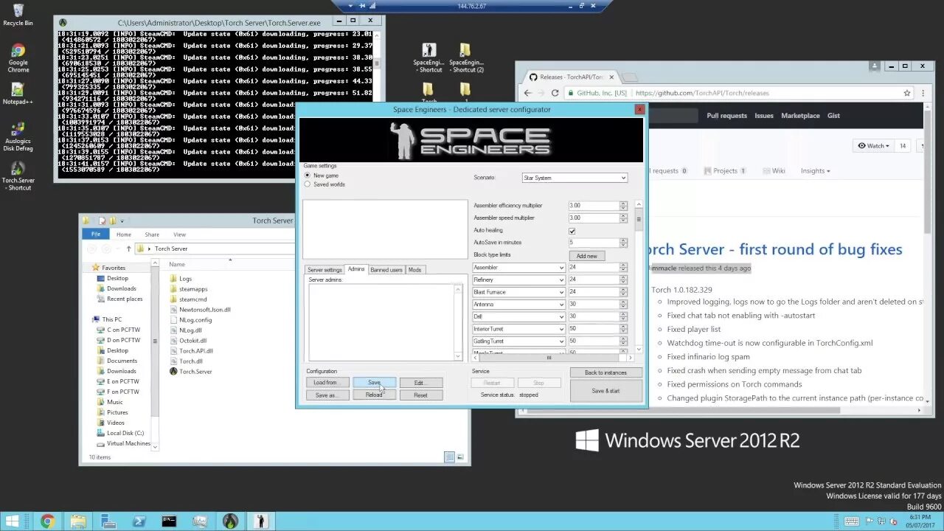Expand the Assembler block type dropdown
The height and width of the screenshot is (531, 944).
tap(518, 268)
